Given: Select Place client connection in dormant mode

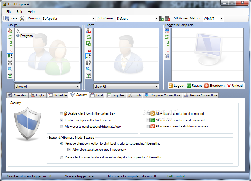Looking at the screenshot, I should click(x=61, y=157).
